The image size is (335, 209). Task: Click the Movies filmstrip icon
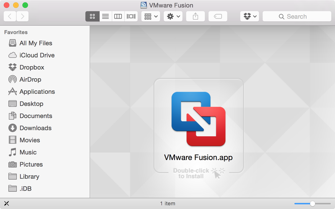point(13,140)
